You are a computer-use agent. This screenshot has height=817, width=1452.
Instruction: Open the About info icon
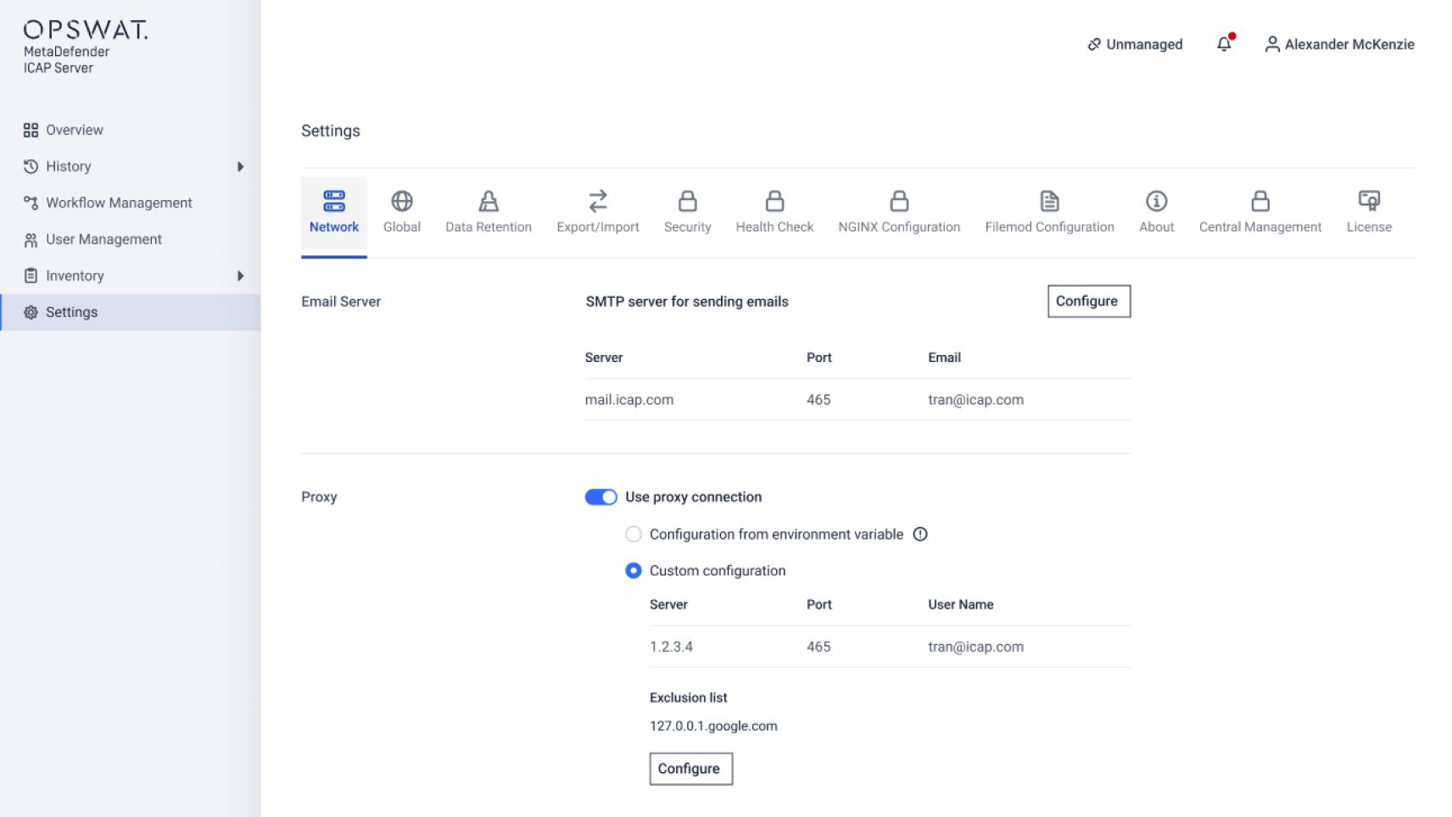coord(1156,202)
